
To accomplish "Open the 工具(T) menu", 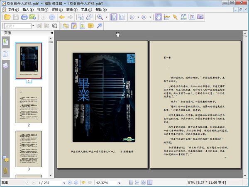I will click(x=87, y=9).
